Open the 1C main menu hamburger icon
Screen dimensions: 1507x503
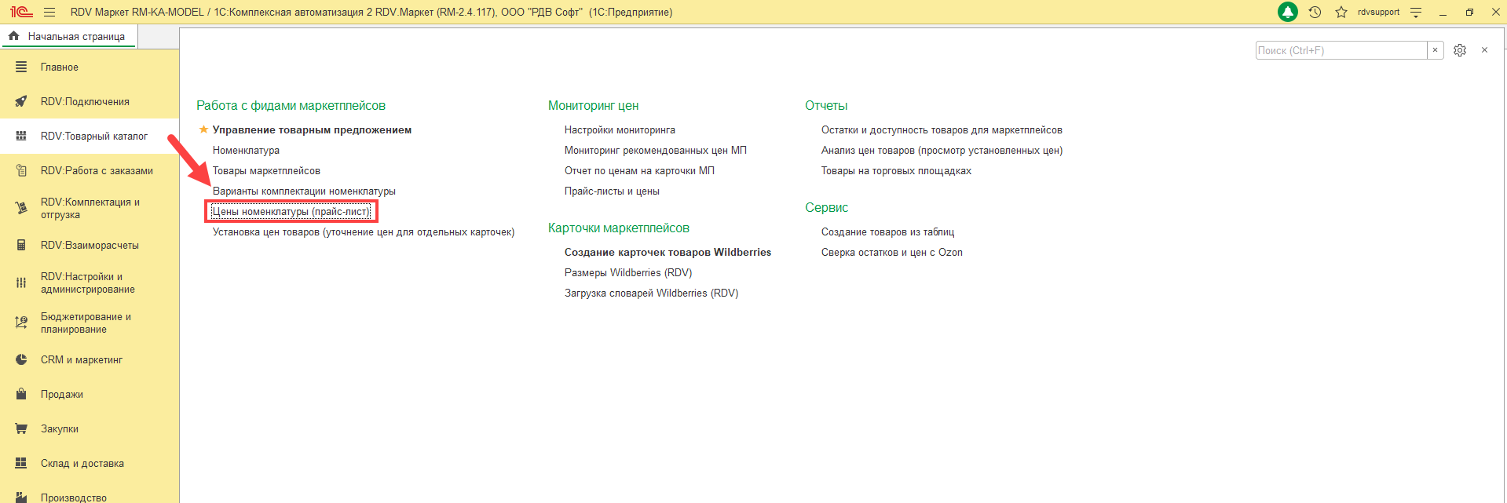click(x=49, y=12)
